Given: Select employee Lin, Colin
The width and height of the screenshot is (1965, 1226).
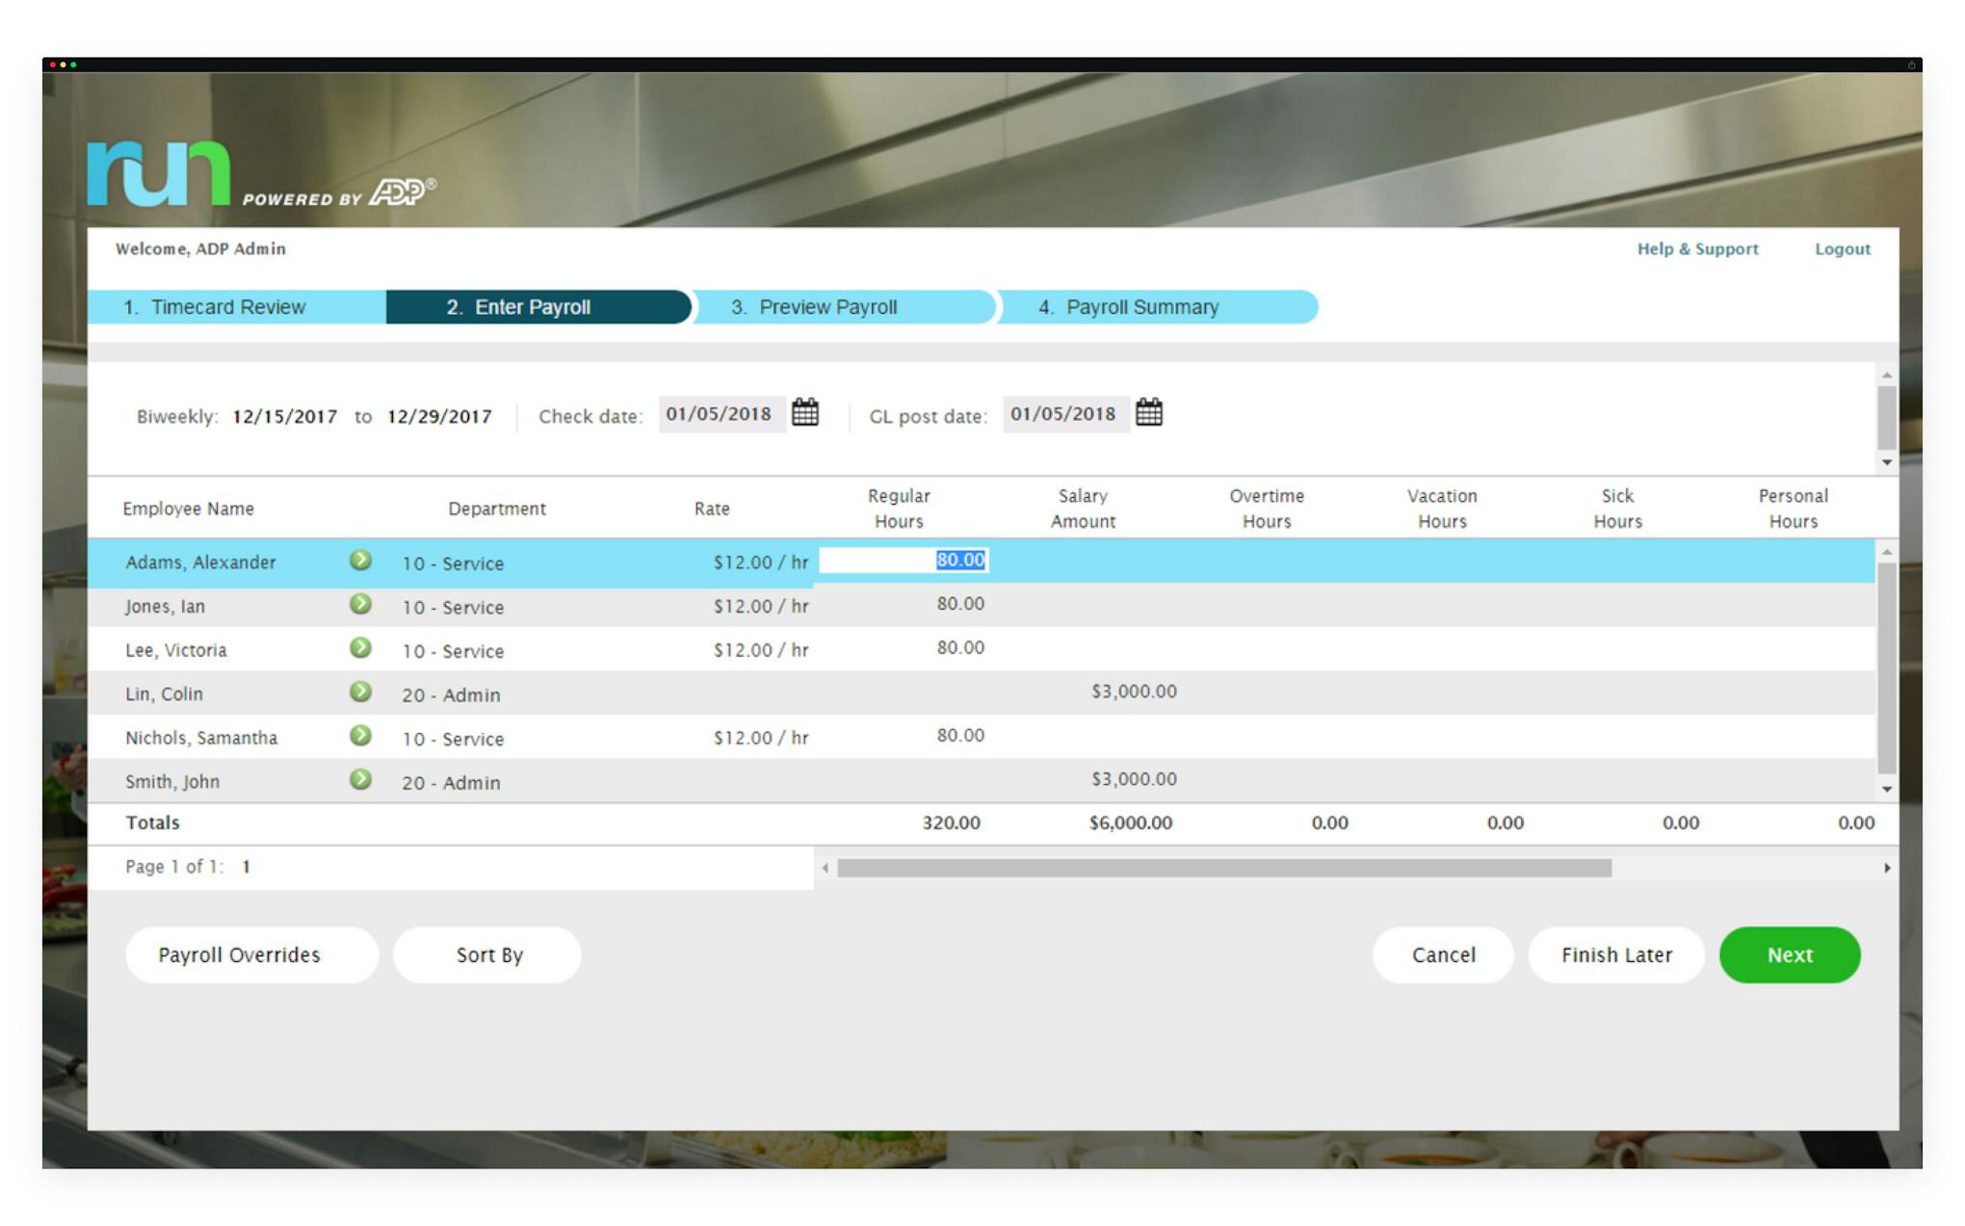Looking at the screenshot, I should pyautogui.click(x=164, y=694).
